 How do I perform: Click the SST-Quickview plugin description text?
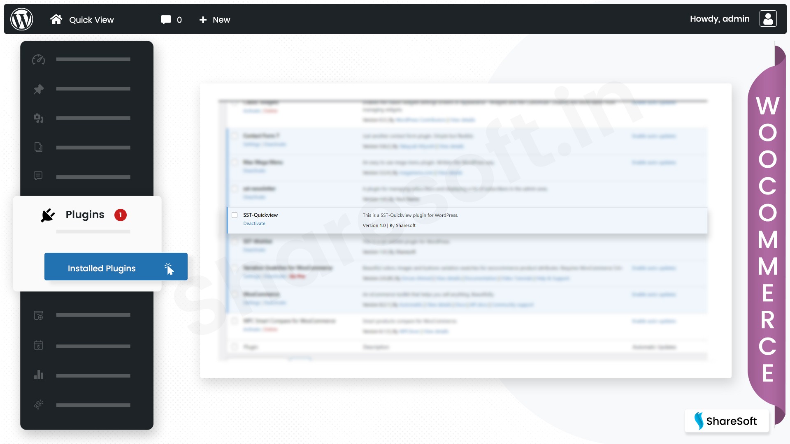[x=410, y=215]
